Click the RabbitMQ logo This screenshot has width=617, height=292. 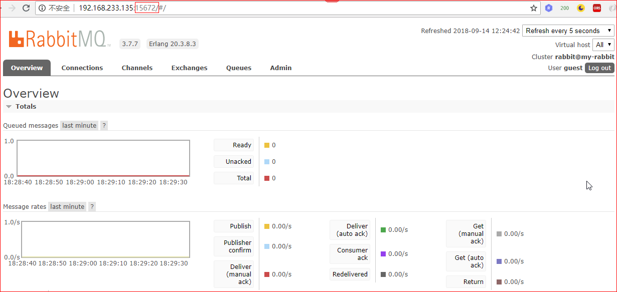[x=60, y=39]
